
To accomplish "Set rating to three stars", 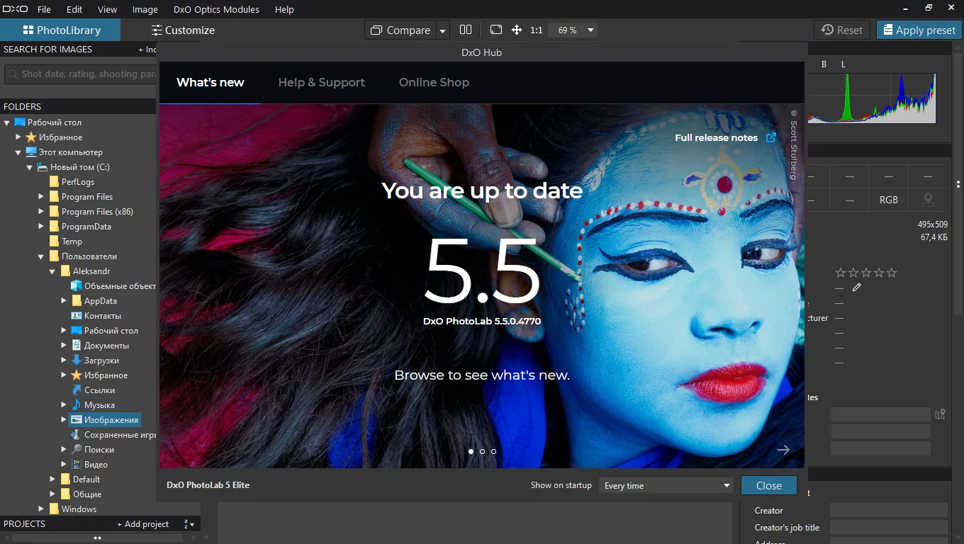I will (x=866, y=273).
